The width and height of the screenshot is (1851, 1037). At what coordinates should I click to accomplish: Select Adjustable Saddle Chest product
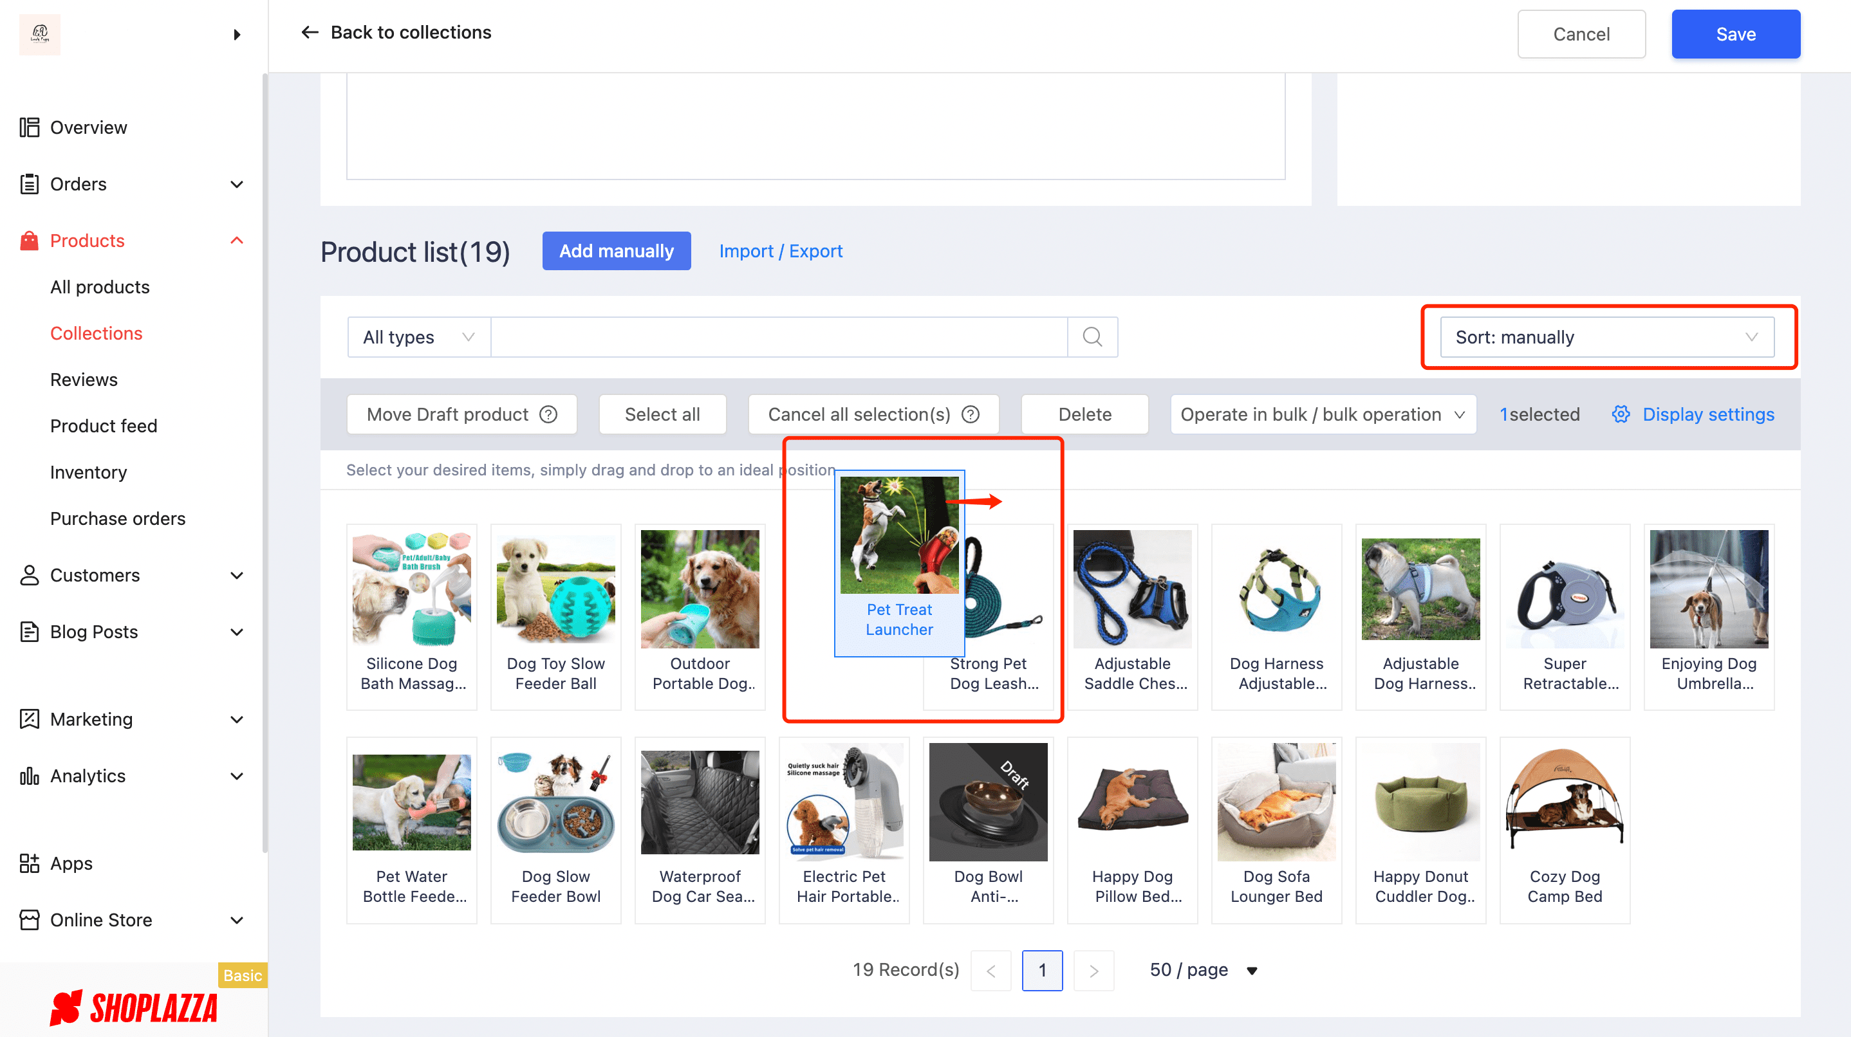click(x=1133, y=617)
